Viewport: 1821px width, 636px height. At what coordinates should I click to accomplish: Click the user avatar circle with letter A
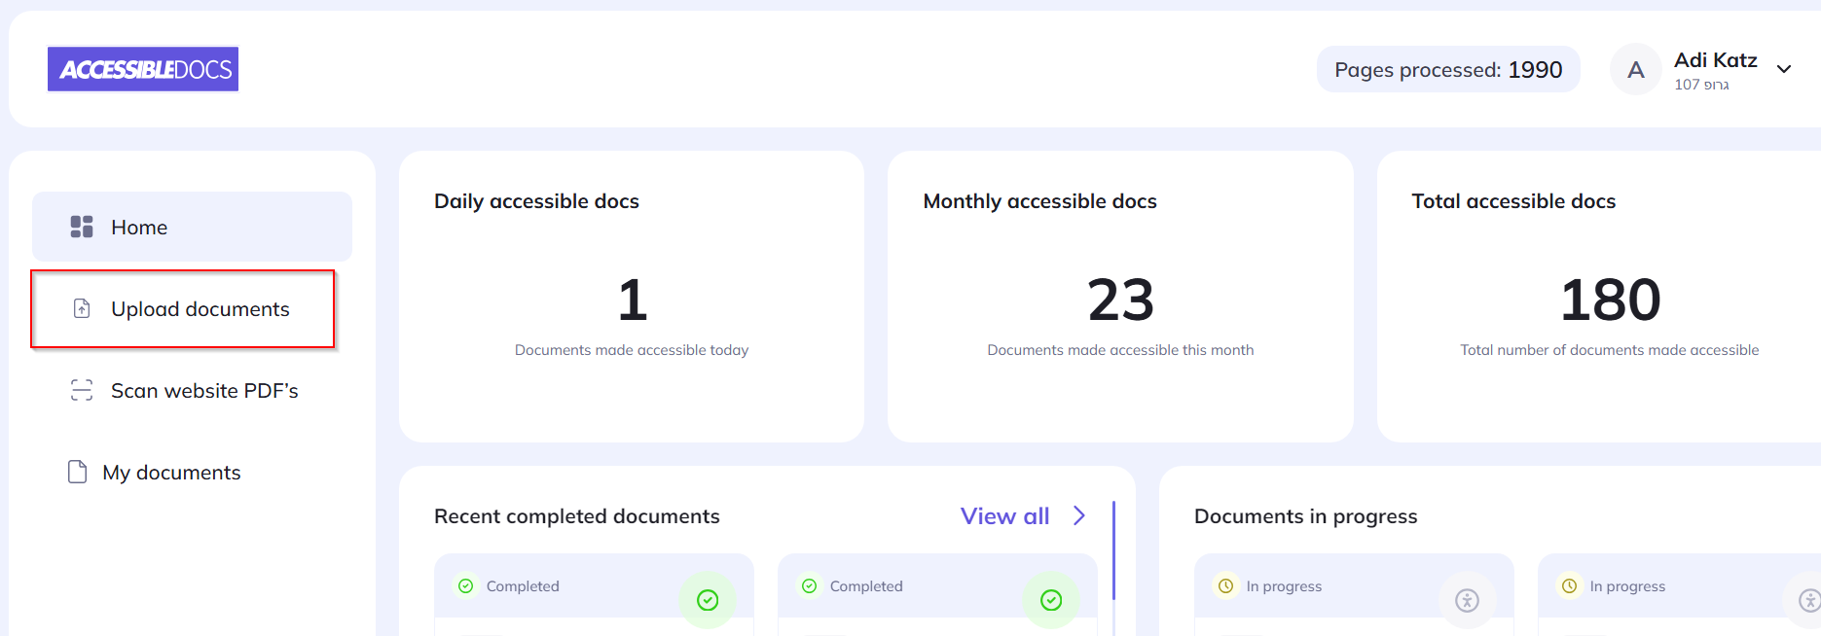click(1636, 69)
